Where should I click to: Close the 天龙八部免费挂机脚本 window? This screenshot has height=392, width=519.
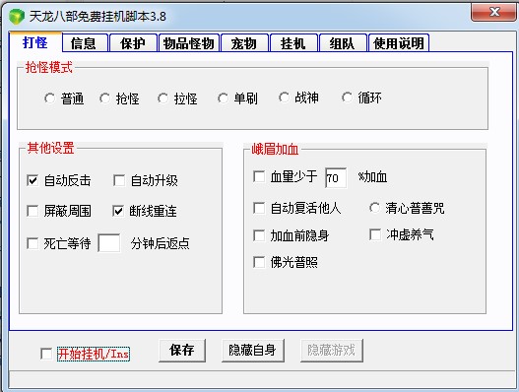(494, 12)
